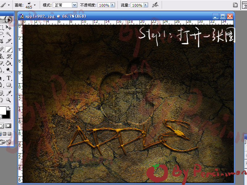Screen dimensions: 247x185
Task: Close the apple902.jpg document window
Action: (x=230, y=16)
